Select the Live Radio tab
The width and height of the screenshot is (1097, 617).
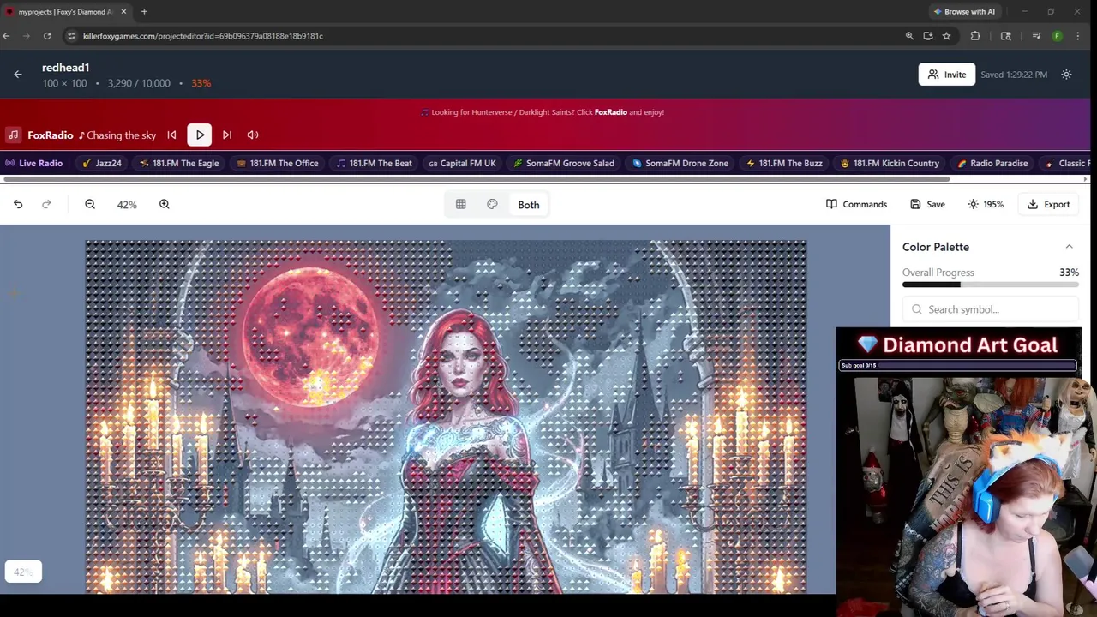coord(34,163)
